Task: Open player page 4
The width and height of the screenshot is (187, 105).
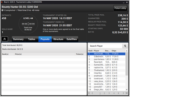Action: pyautogui.click(x=114, y=93)
